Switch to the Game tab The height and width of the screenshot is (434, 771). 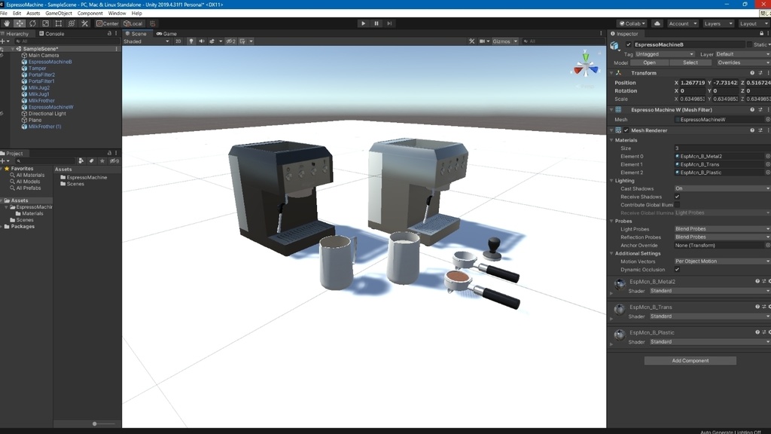click(x=166, y=33)
